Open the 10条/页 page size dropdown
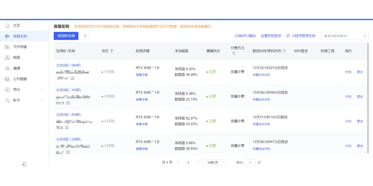 point(214,162)
